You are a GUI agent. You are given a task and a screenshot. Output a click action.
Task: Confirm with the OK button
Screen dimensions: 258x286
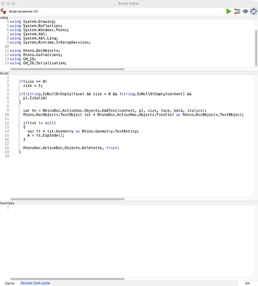click(247, 283)
